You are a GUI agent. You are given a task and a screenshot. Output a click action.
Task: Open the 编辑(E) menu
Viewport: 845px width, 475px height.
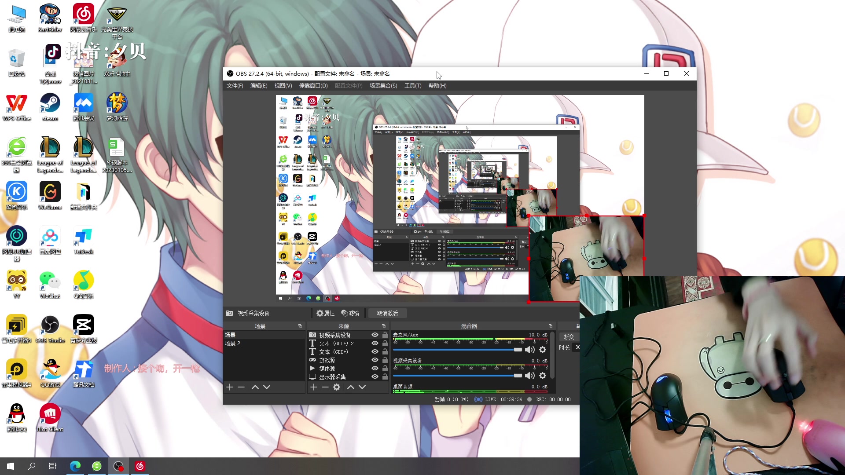click(259, 86)
